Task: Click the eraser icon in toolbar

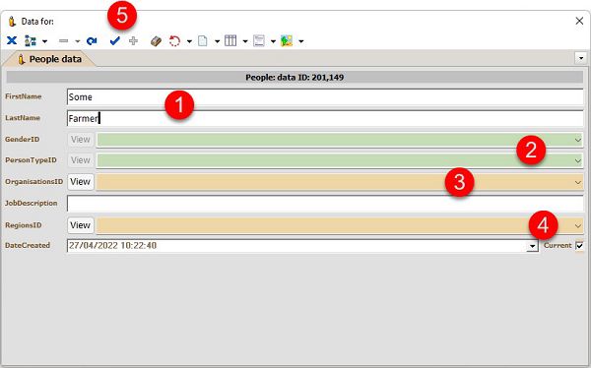Action: (156, 40)
